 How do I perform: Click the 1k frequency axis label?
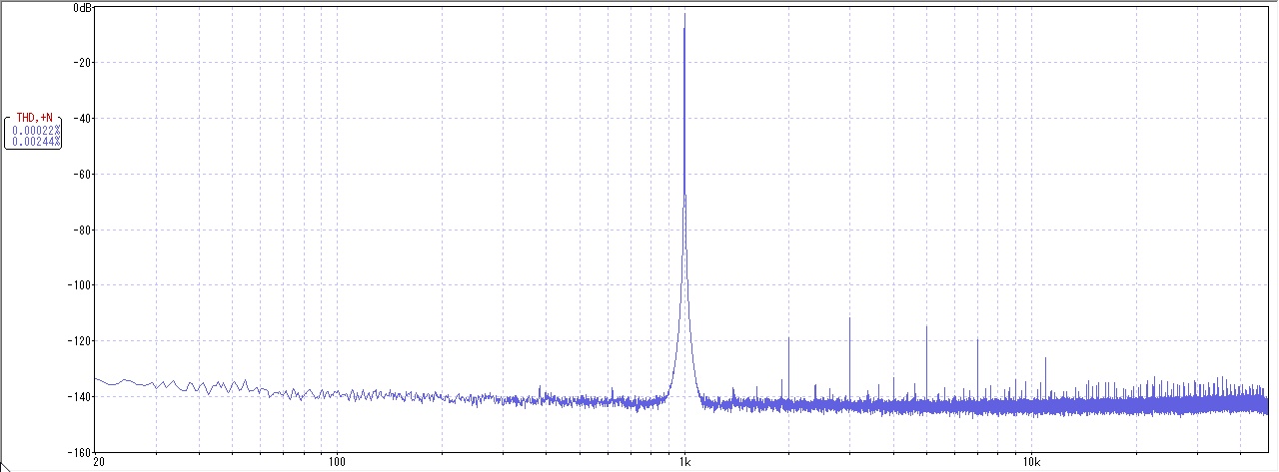pyautogui.click(x=684, y=463)
